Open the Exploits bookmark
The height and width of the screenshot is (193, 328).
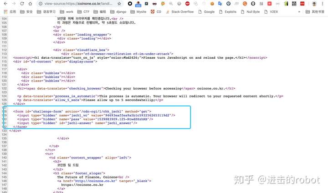[228, 12]
